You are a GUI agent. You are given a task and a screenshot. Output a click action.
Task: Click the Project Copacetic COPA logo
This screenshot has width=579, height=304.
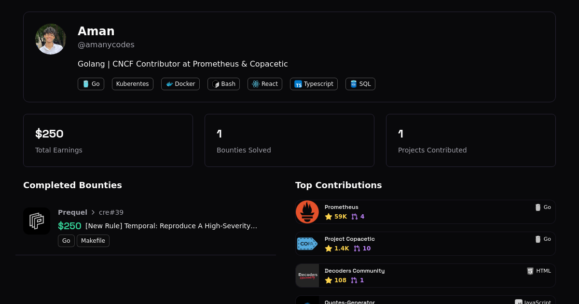pyautogui.click(x=307, y=244)
